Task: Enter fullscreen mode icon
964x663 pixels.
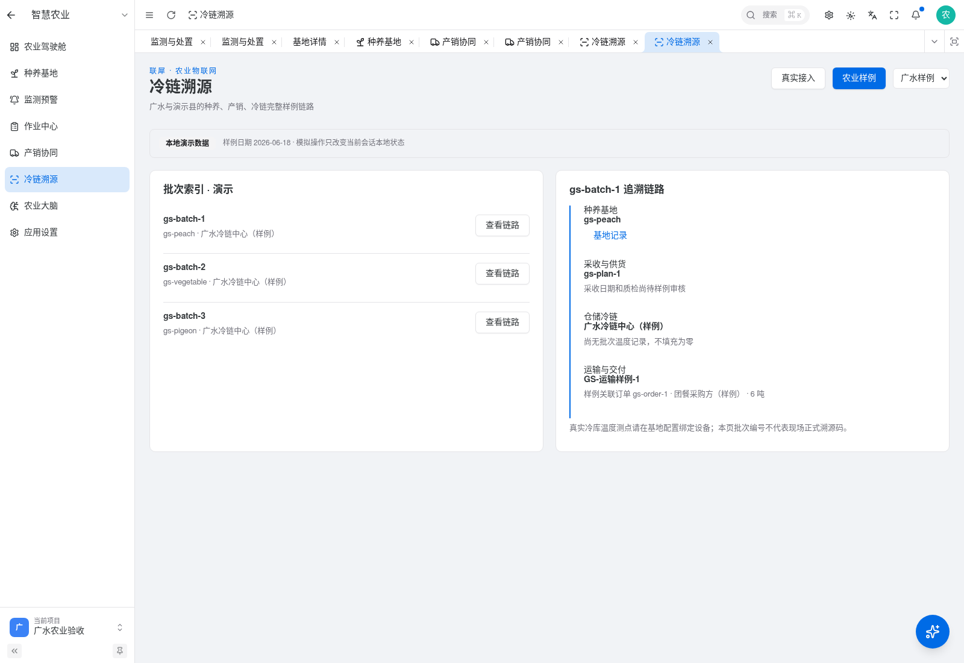Action: point(894,15)
